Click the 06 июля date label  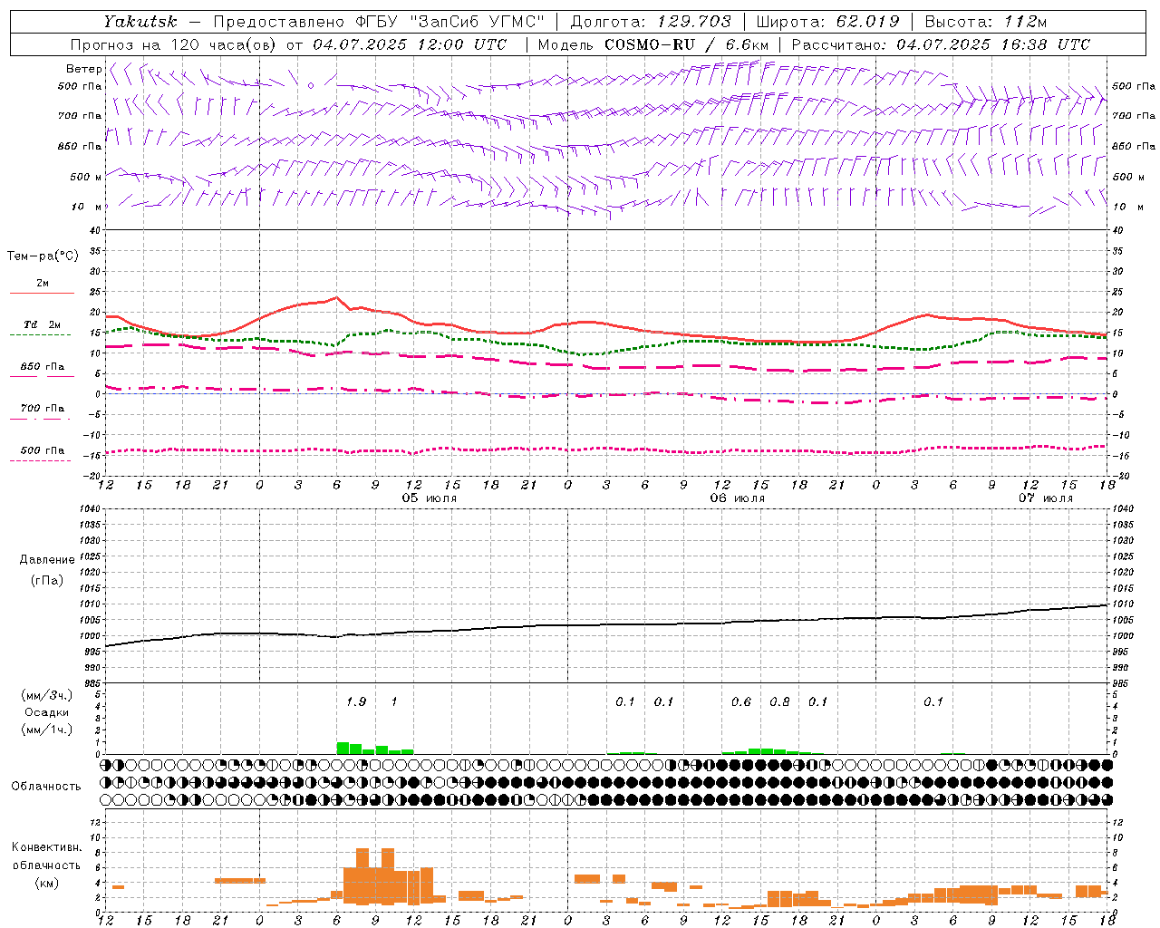coord(738,498)
